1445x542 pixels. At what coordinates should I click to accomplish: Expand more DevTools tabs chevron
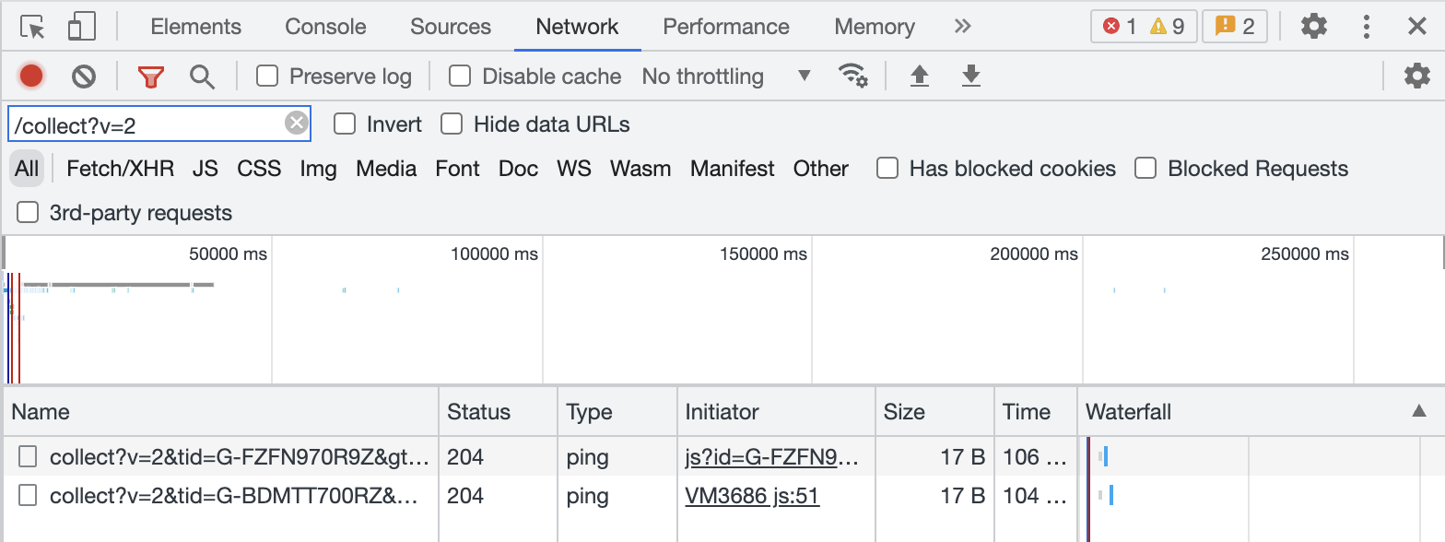(962, 27)
